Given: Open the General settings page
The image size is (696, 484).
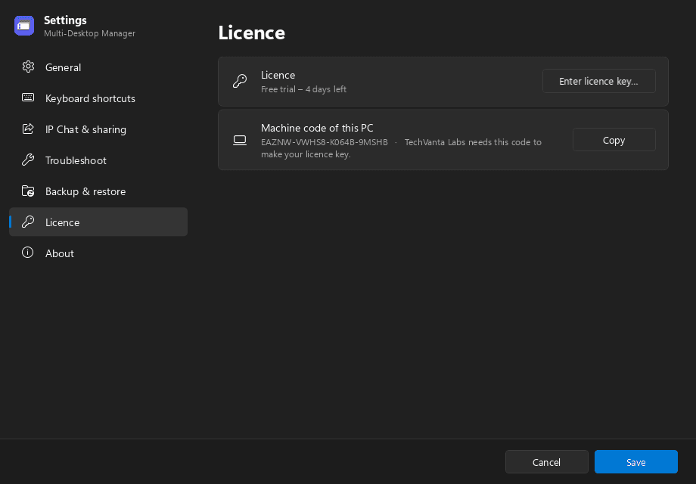Looking at the screenshot, I should pos(98,67).
